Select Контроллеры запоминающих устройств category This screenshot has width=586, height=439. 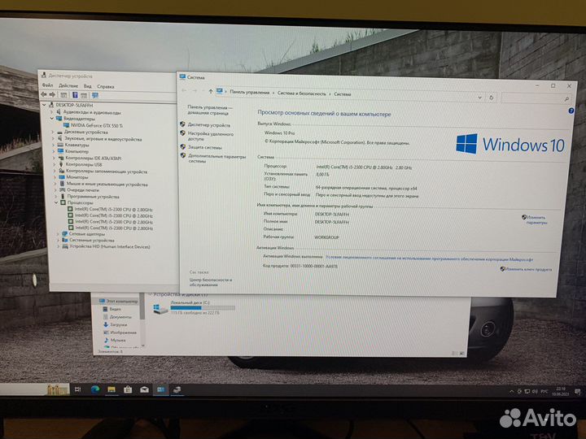[x=107, y=172]
